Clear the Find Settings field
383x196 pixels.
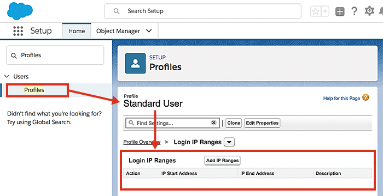click(213, 123)
